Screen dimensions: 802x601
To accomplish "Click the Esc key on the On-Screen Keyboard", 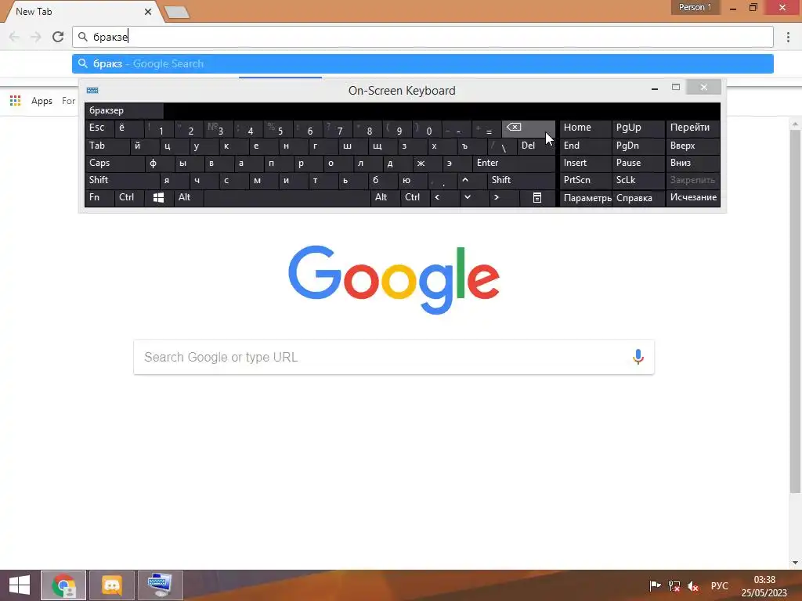I will click(x=99, y=128).
